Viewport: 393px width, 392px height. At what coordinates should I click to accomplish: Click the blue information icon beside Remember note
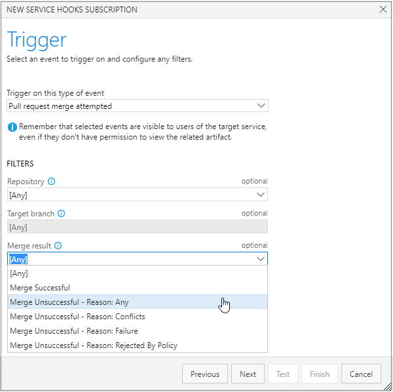[12, 127]
